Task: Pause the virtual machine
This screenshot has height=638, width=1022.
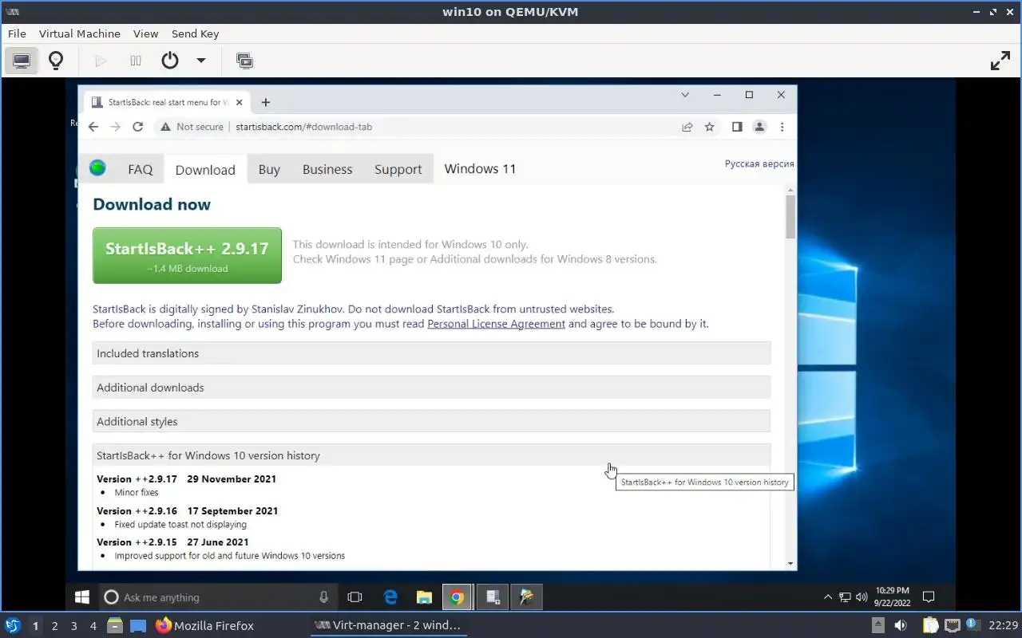Action: pyautogui.click(x=136, y=61)
